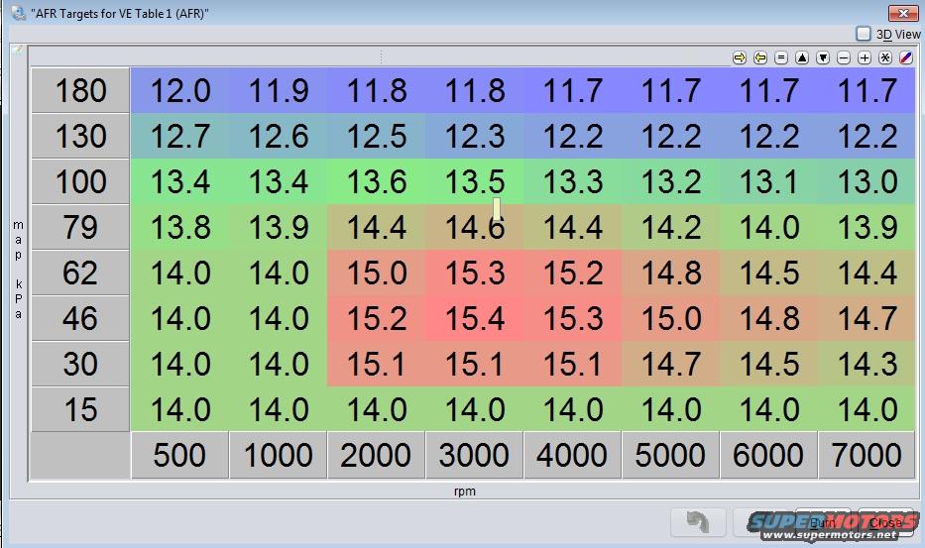Select the 15.4 cell at 46 kPa
Image resolution: width=925 pixels, height=548 pixels.
click(474, 318)
